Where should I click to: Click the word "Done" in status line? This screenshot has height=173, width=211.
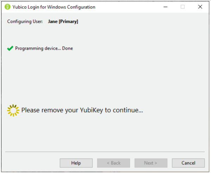coord(68,48)
